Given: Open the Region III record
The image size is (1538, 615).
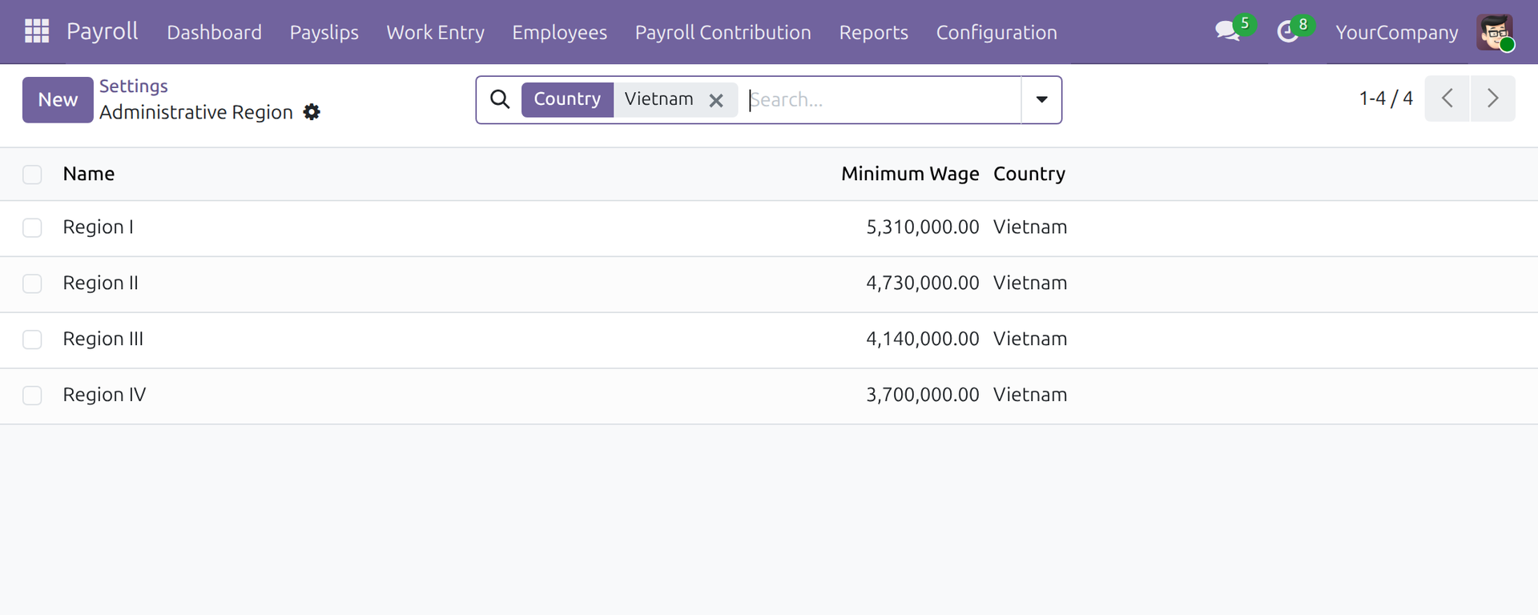Looking at the screenshot, I should coord(103,340).
